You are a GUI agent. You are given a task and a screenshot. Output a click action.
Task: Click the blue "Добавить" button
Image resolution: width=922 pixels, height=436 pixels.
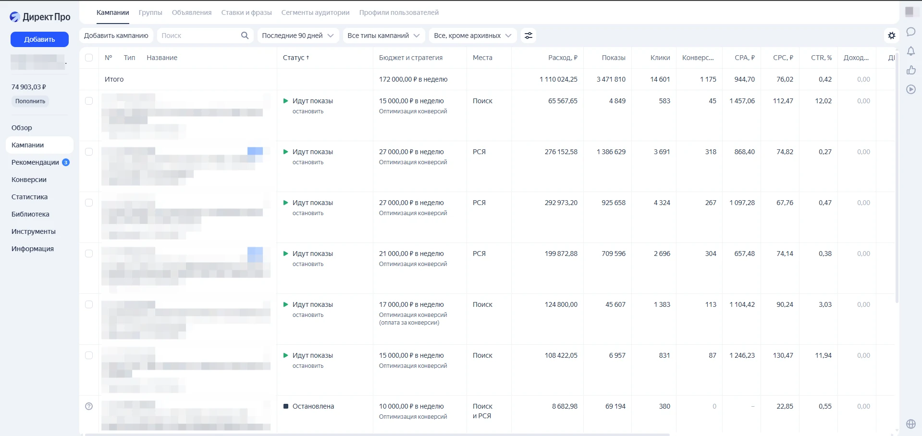tap(39, 39)
